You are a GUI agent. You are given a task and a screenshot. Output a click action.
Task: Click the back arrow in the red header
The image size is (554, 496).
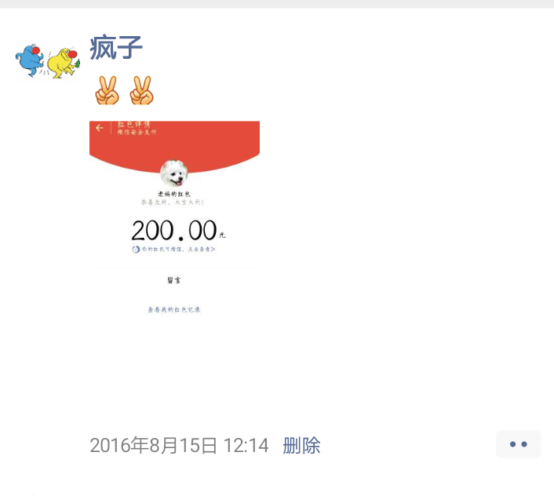pyautogui.click(x=100, y=128)
